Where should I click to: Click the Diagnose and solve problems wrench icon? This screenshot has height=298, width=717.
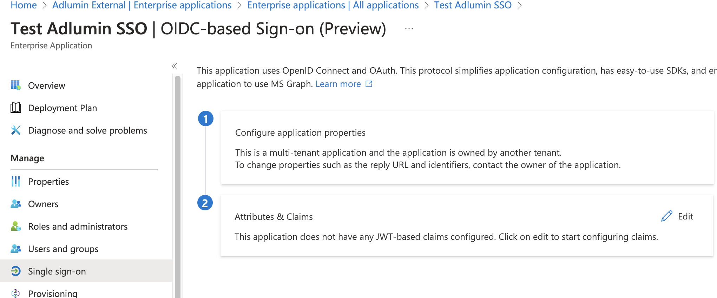pos(16,130)
